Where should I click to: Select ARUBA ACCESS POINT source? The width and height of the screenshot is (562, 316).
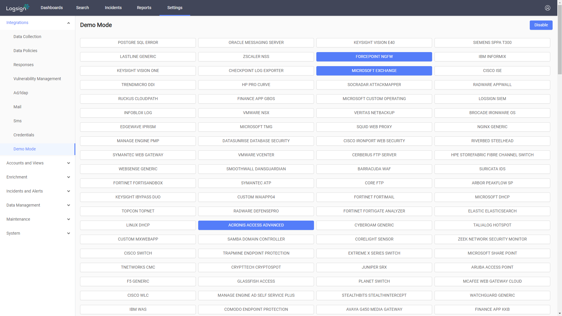[492, 267]
